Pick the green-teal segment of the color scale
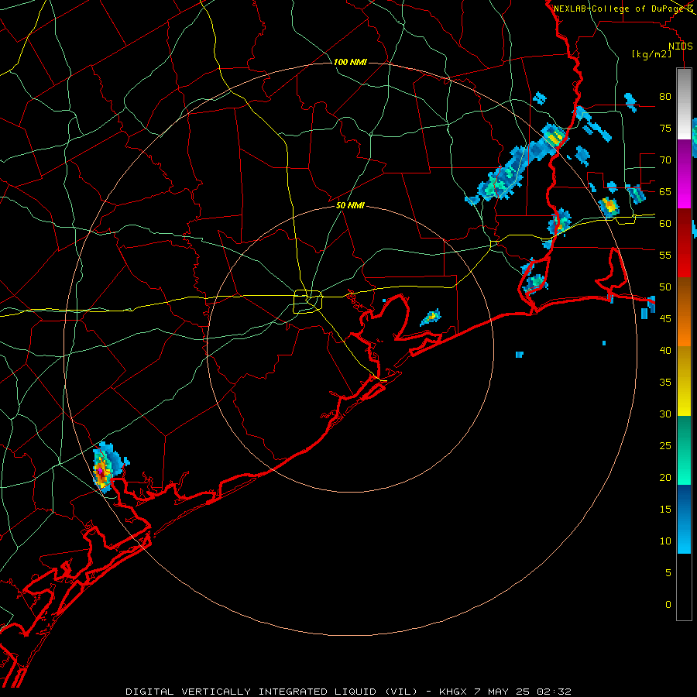The height and width of the screenshot is (697, 697). pyautogui.click(x=684, y=450)
